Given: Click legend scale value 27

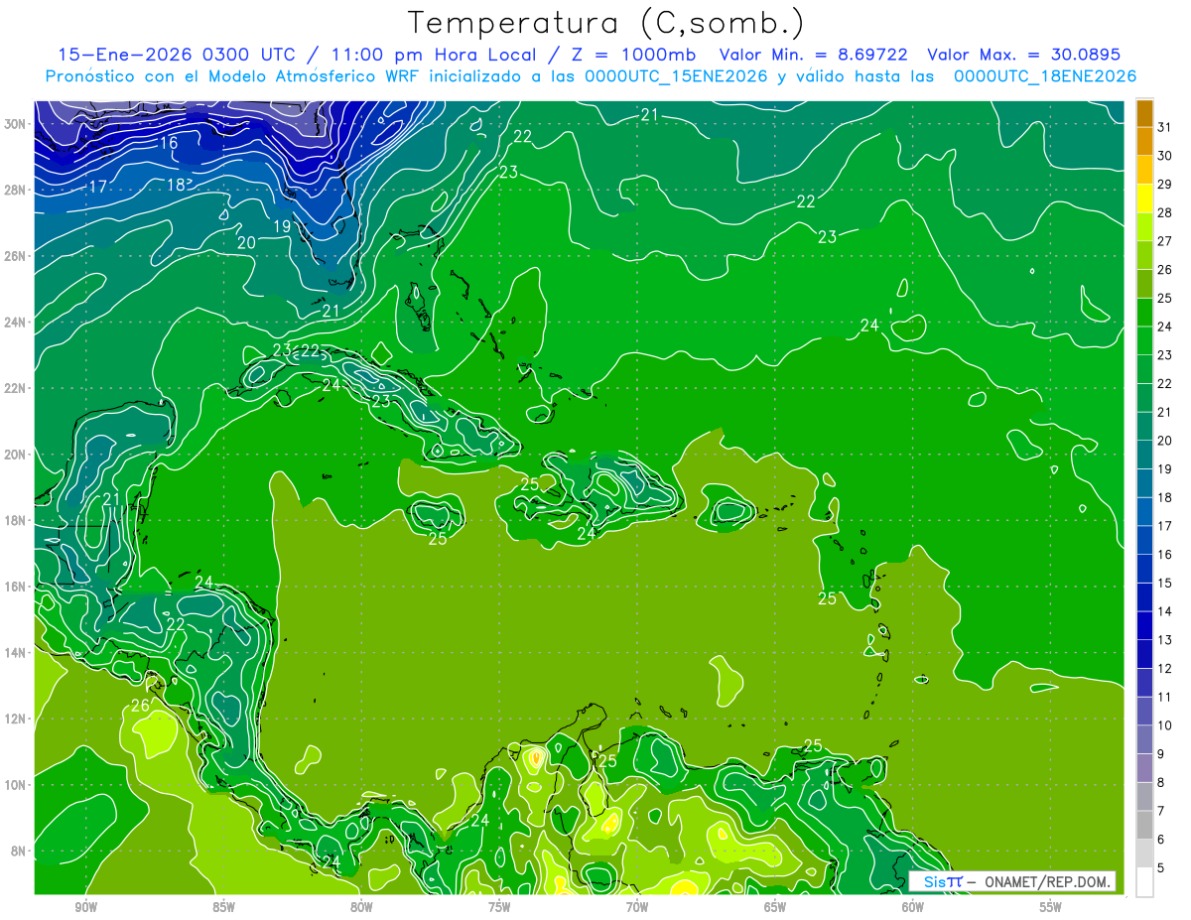Looking at the screenshot, I should tap(1164, 241).
